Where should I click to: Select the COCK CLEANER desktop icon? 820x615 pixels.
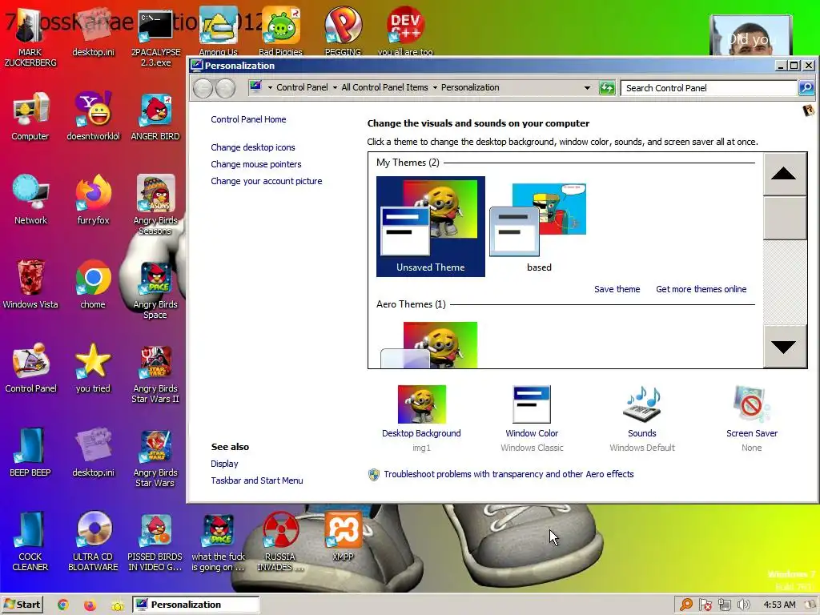[30, 541]
